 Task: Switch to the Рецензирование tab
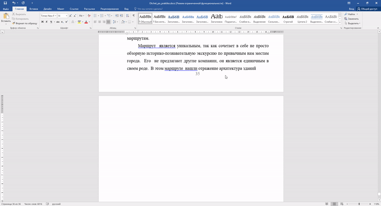click(x=110, y=9)
